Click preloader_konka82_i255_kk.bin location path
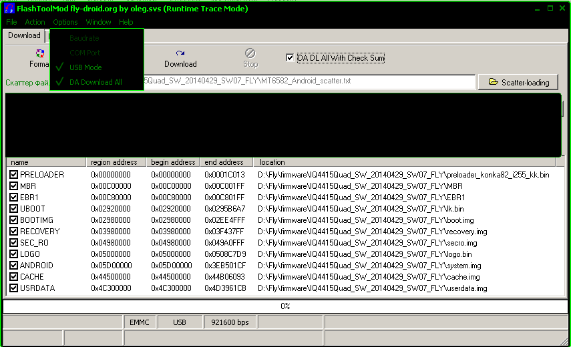Viewport: 571px width, 347px height. pyautogui.click(x=403, y=175)
